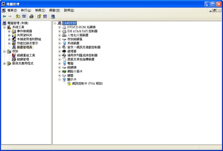
Task: Collapse the 系統工具 node
Action: point(4,27)
